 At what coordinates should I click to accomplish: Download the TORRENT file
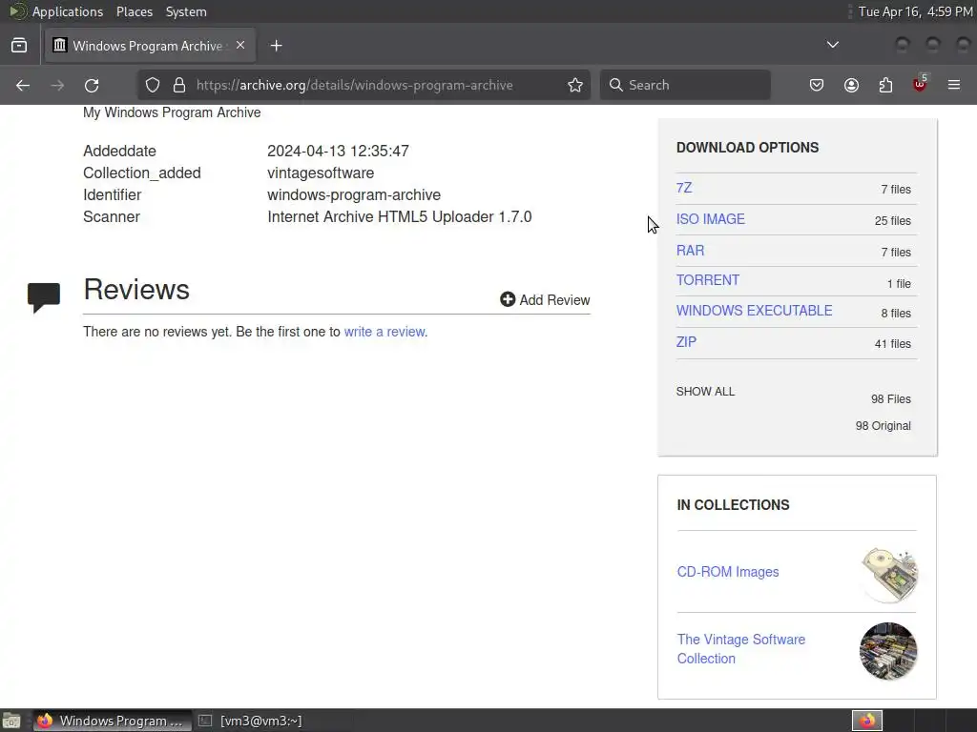pos(708,280)
